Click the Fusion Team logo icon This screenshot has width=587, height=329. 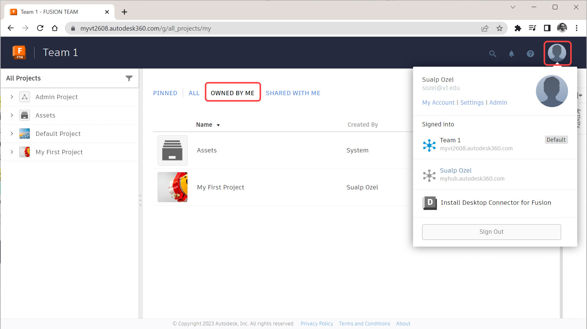(x=19, y=53)
